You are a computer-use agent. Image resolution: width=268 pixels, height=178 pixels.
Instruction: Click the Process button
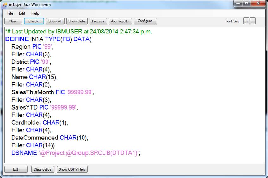click(x=98, y=21)
